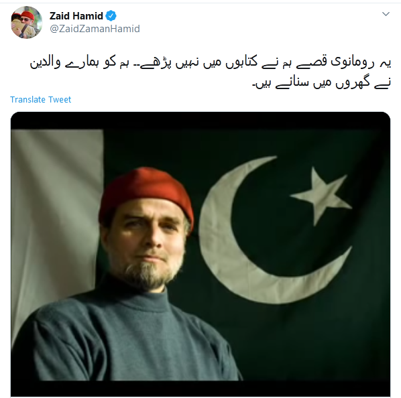401x398 pixels.
Task: Open the attached flag photo
Action: click(200, 254)
